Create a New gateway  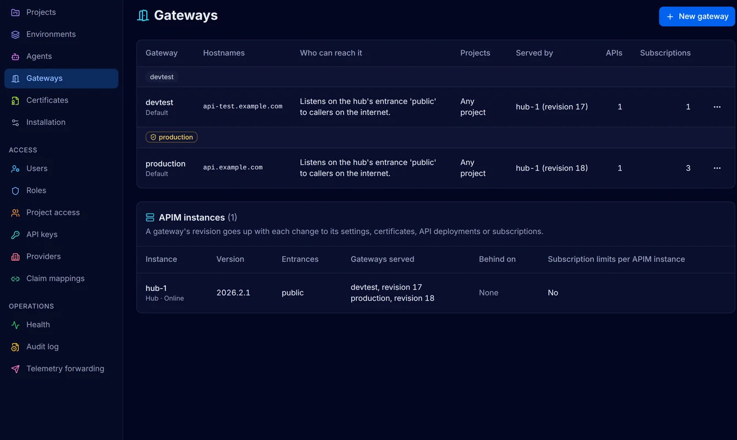697,16
